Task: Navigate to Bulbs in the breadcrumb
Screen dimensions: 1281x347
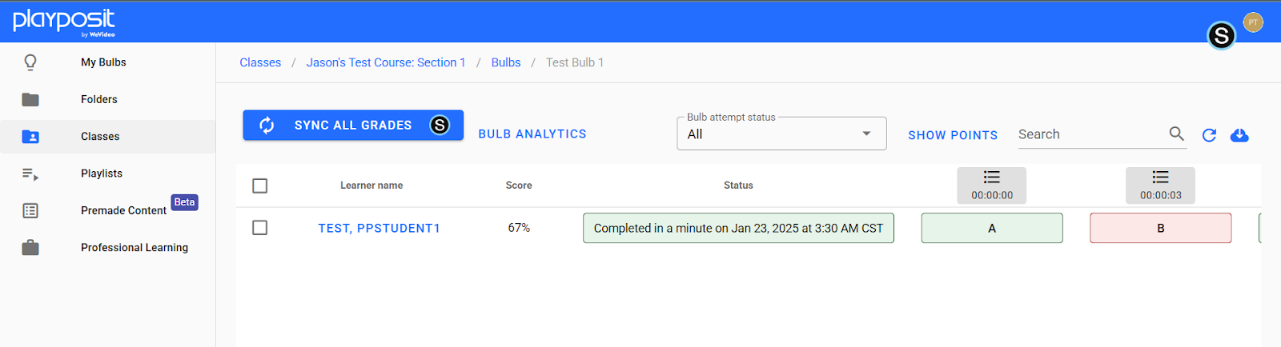Action: (506, 62)
